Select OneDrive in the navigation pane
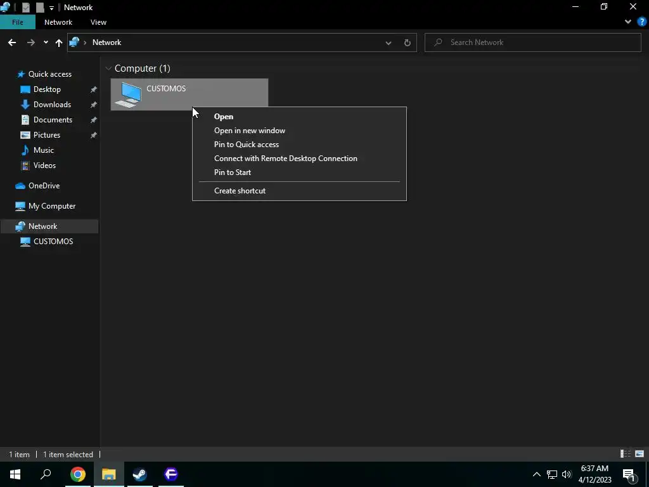This screenshot has width=649, height=487. tap(44, 186)
